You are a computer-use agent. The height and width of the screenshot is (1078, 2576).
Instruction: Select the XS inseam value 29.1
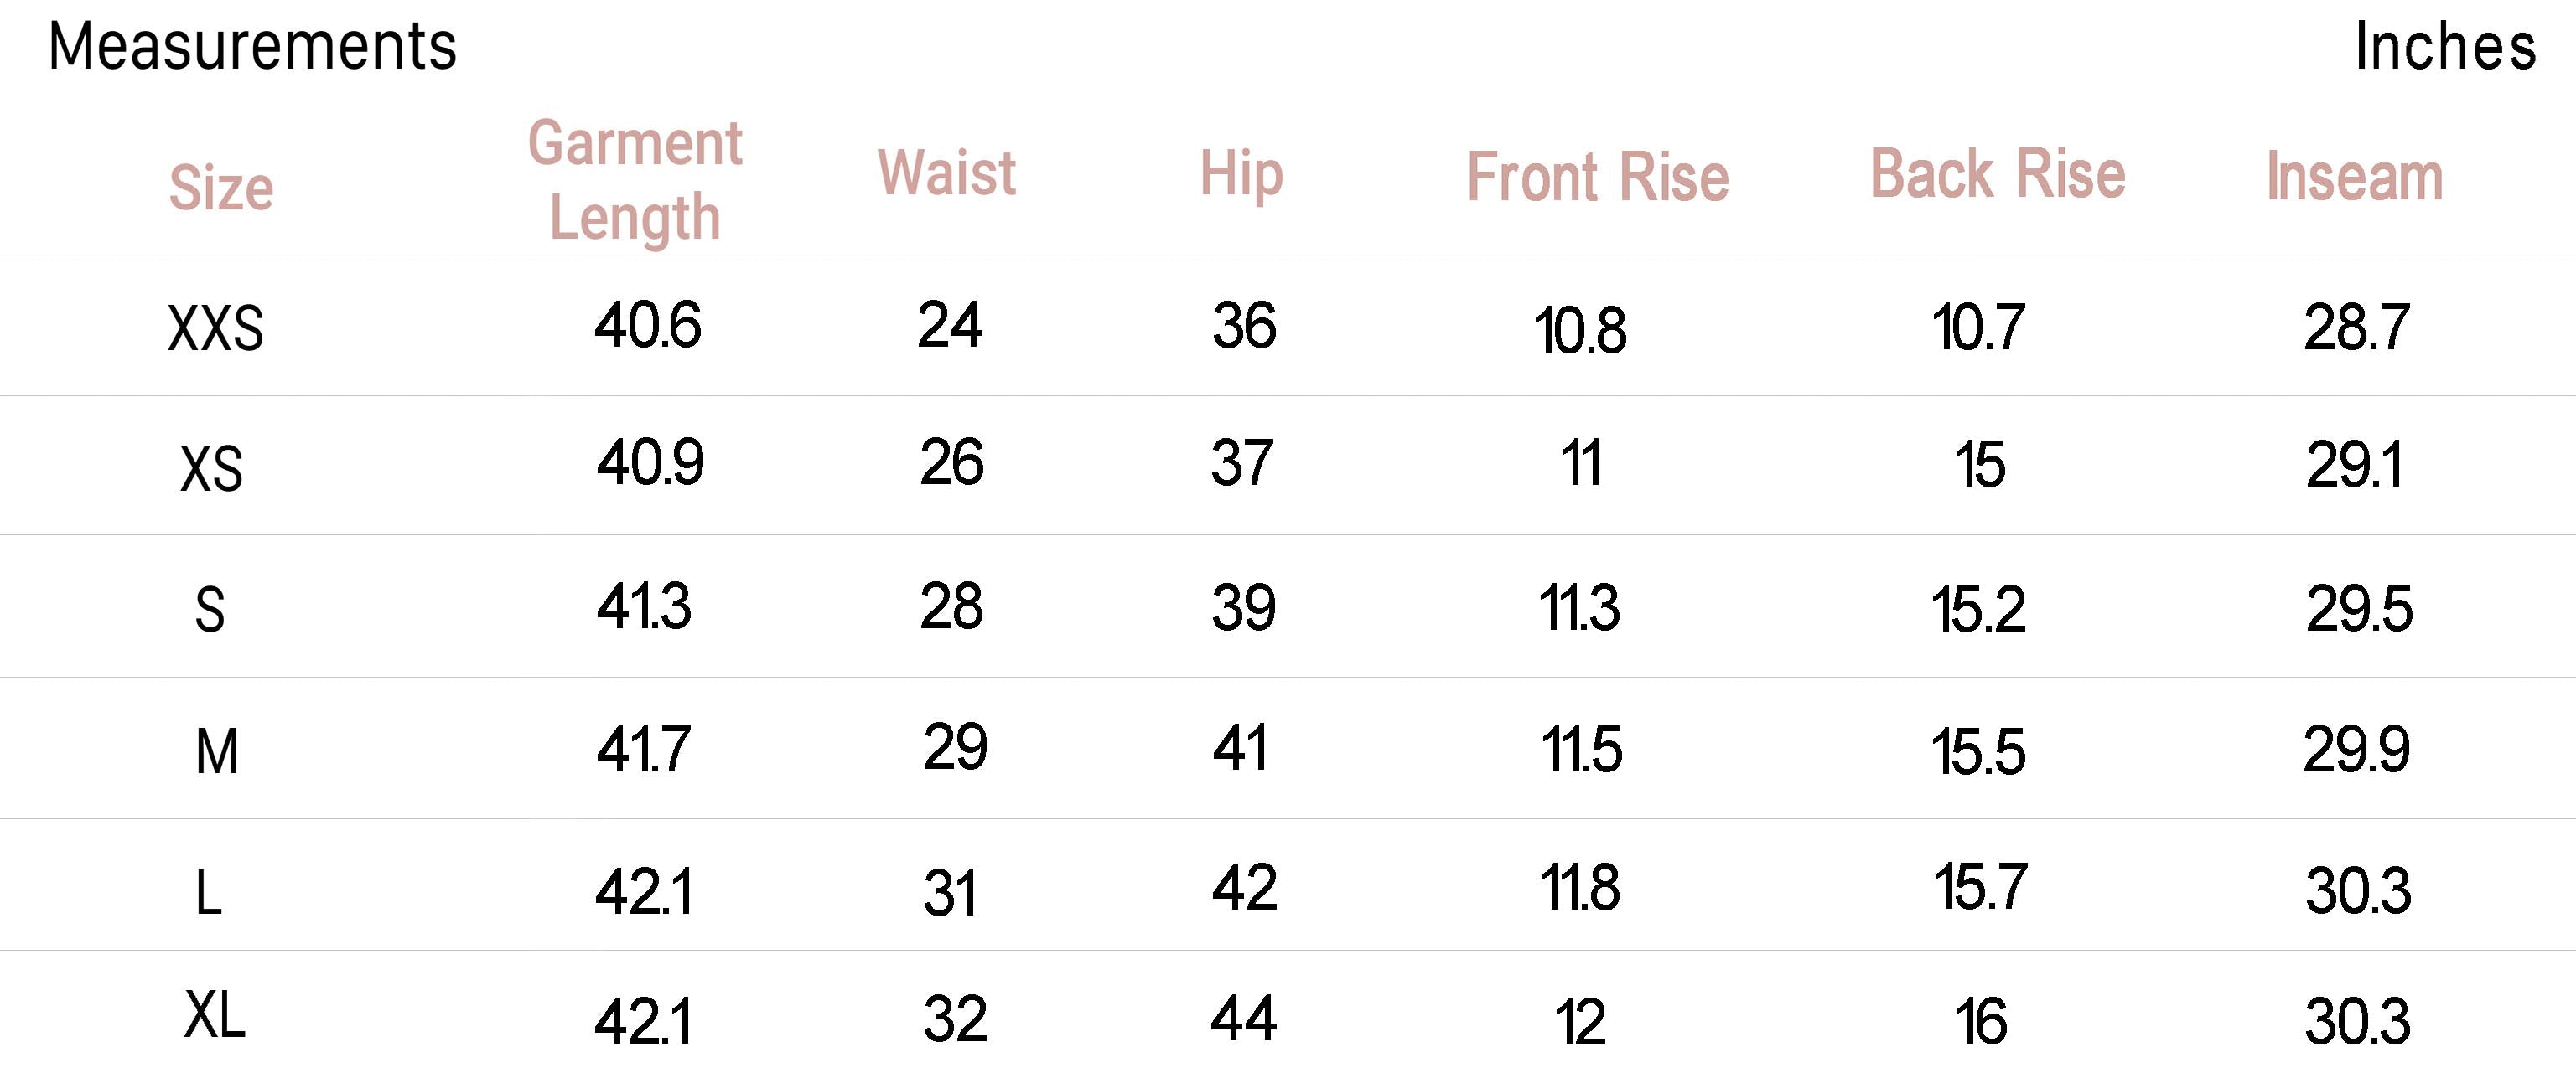2354,465
